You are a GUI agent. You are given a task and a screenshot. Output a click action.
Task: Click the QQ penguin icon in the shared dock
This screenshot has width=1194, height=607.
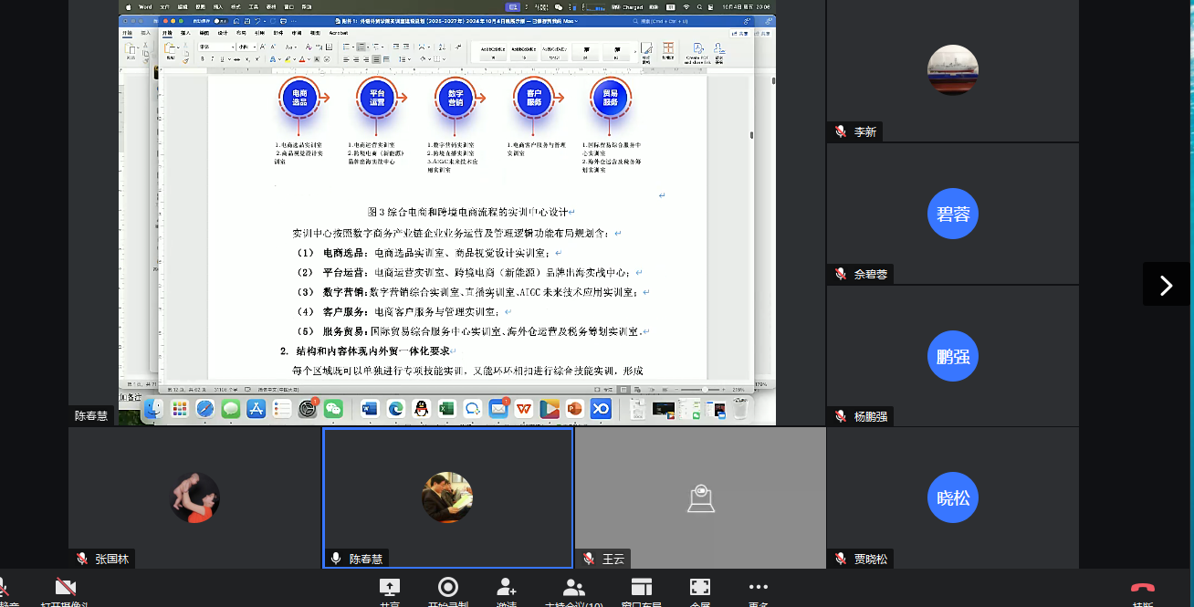click(x=421, y=409)
